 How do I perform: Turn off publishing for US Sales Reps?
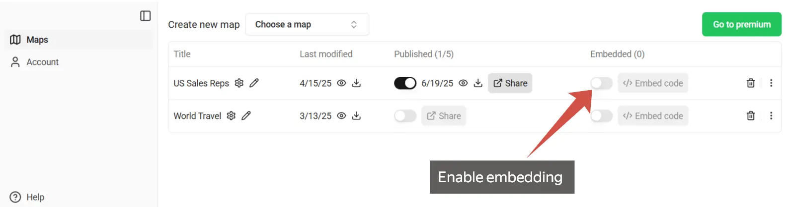tap(405, 83)
